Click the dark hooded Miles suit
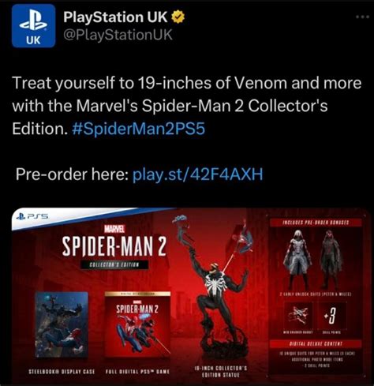 point(331,259)
